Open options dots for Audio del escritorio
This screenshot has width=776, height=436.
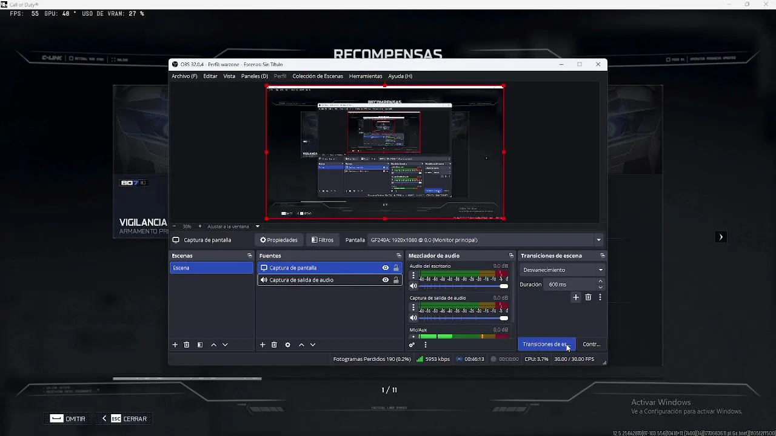tap(413, 275)
